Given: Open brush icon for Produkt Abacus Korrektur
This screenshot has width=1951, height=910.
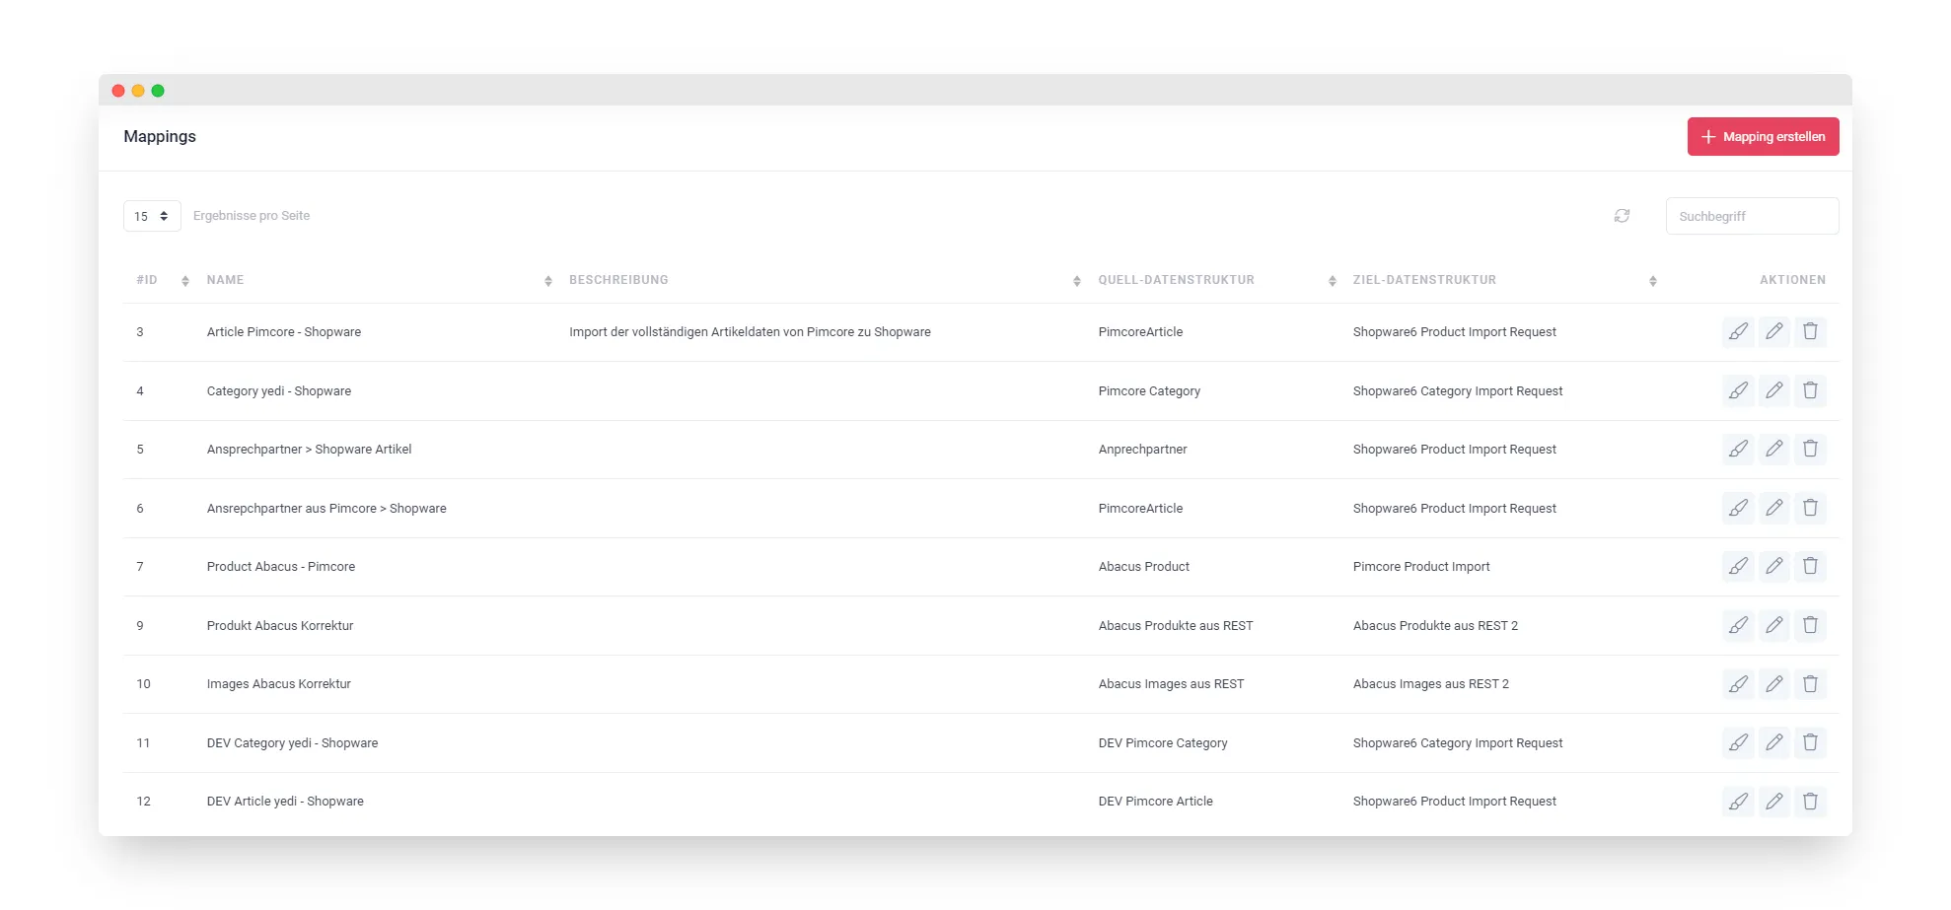Looking at the screenshot, I should pos(1738,625).
